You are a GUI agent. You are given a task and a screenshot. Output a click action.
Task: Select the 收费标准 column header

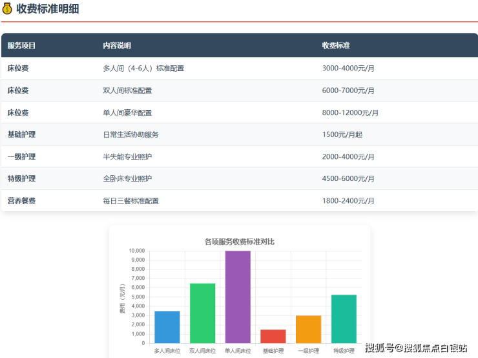(336, 46)
